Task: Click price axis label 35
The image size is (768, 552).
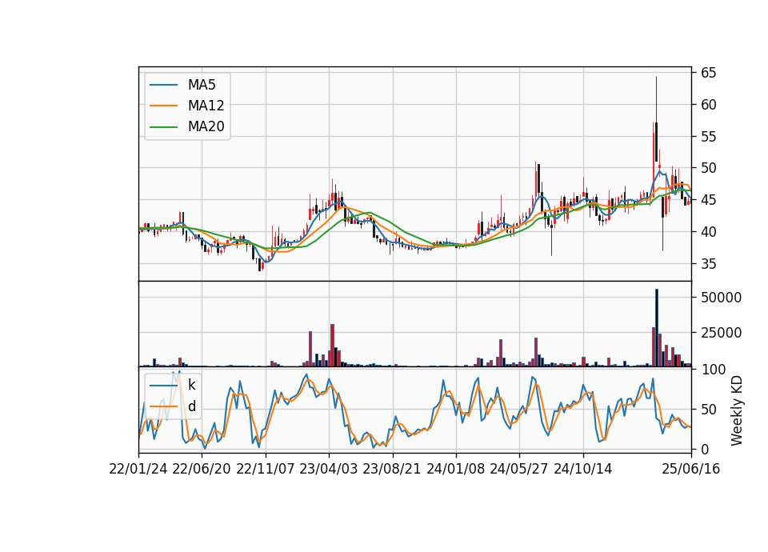Action: pos(708,264)
